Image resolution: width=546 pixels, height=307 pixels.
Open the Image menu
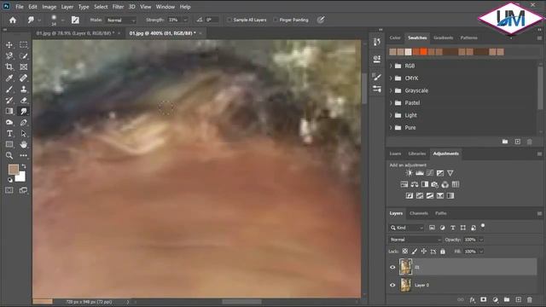49,7
